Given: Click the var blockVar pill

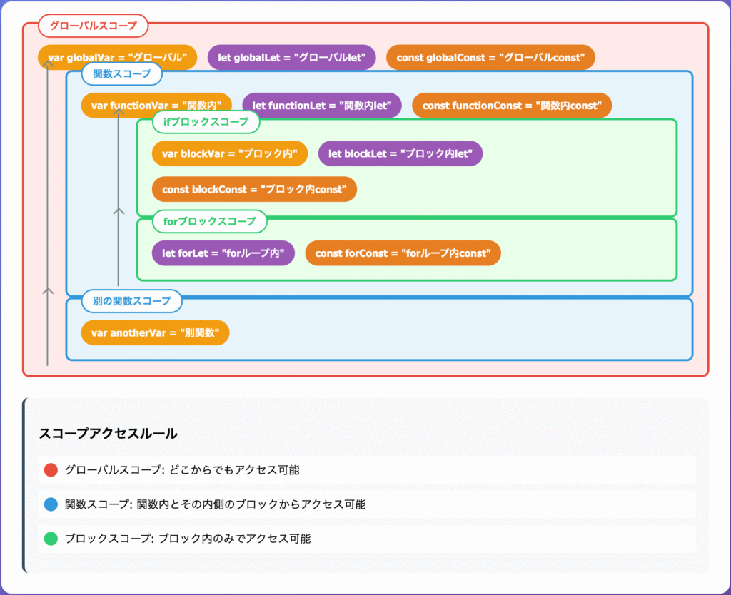Looking at the screenshot, I should click(x=229, y=153).
